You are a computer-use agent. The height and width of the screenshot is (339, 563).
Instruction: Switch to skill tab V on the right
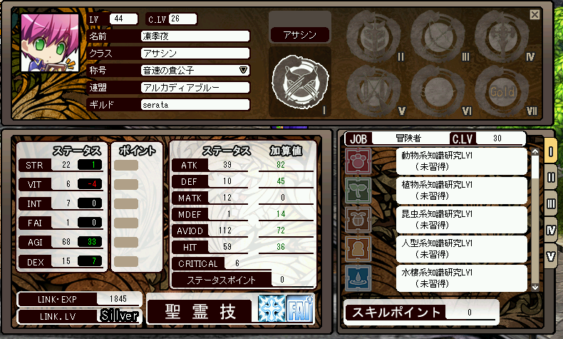click(551, 256)
